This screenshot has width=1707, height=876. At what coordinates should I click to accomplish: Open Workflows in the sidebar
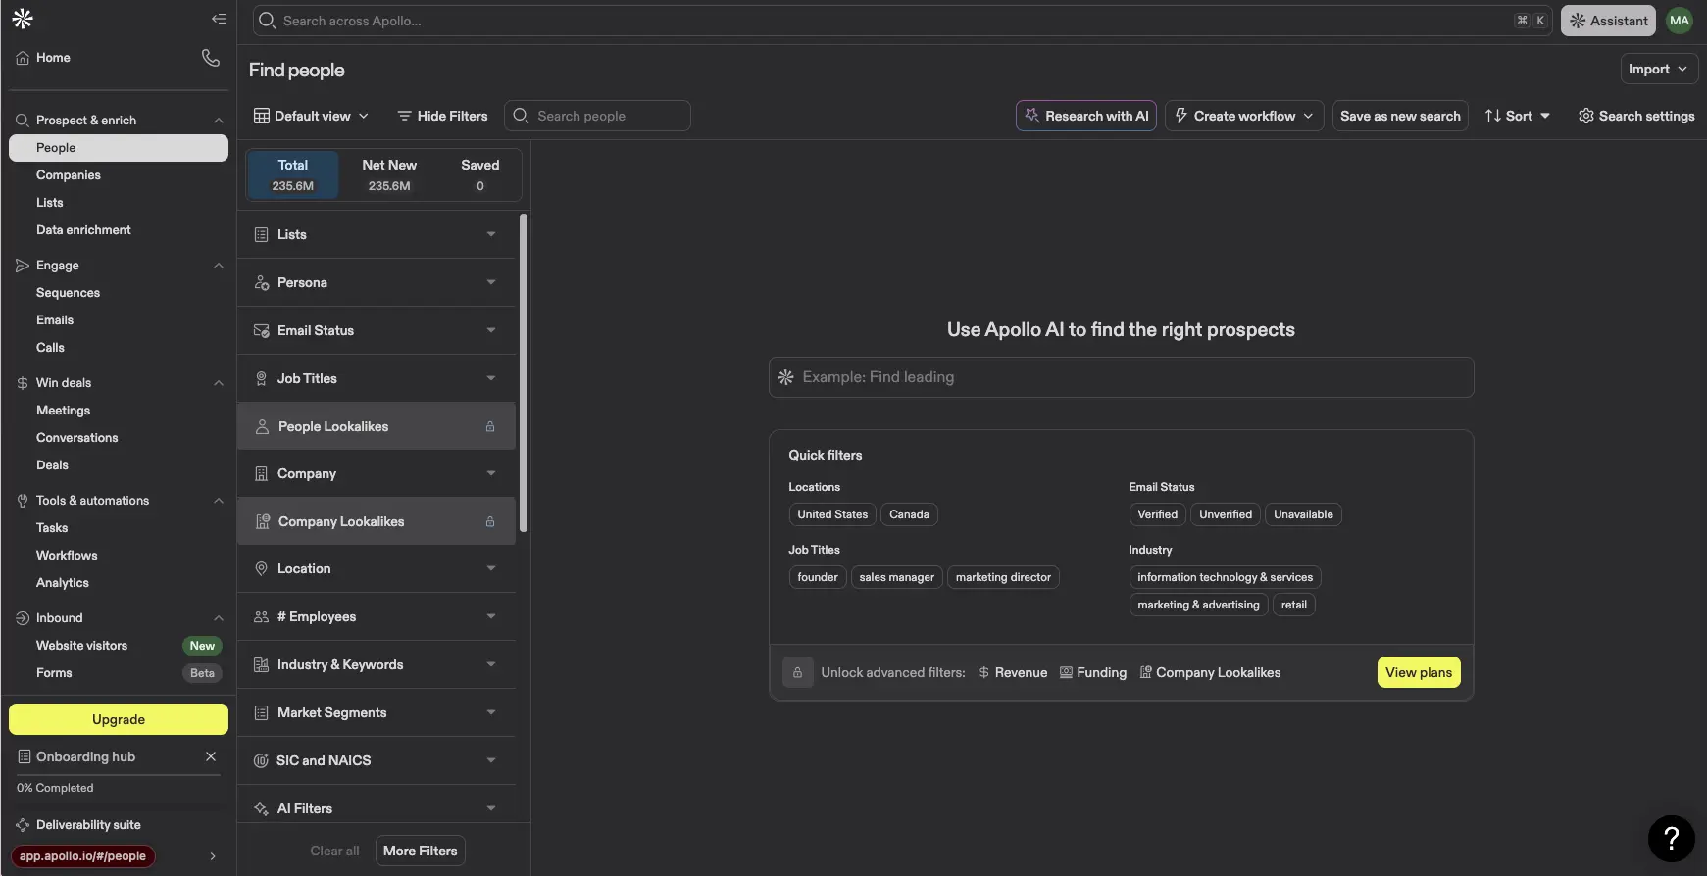(x=67, y=556)
